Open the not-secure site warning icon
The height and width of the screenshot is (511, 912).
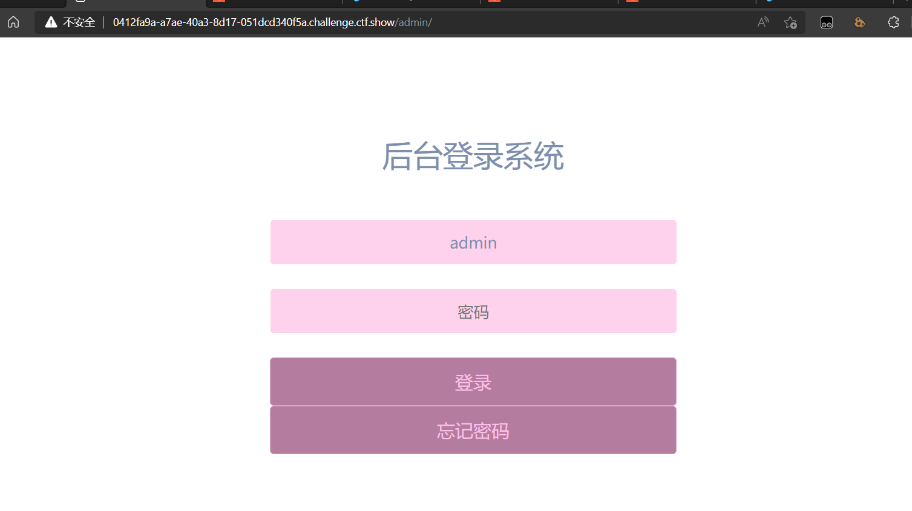[x=51, y=22]
